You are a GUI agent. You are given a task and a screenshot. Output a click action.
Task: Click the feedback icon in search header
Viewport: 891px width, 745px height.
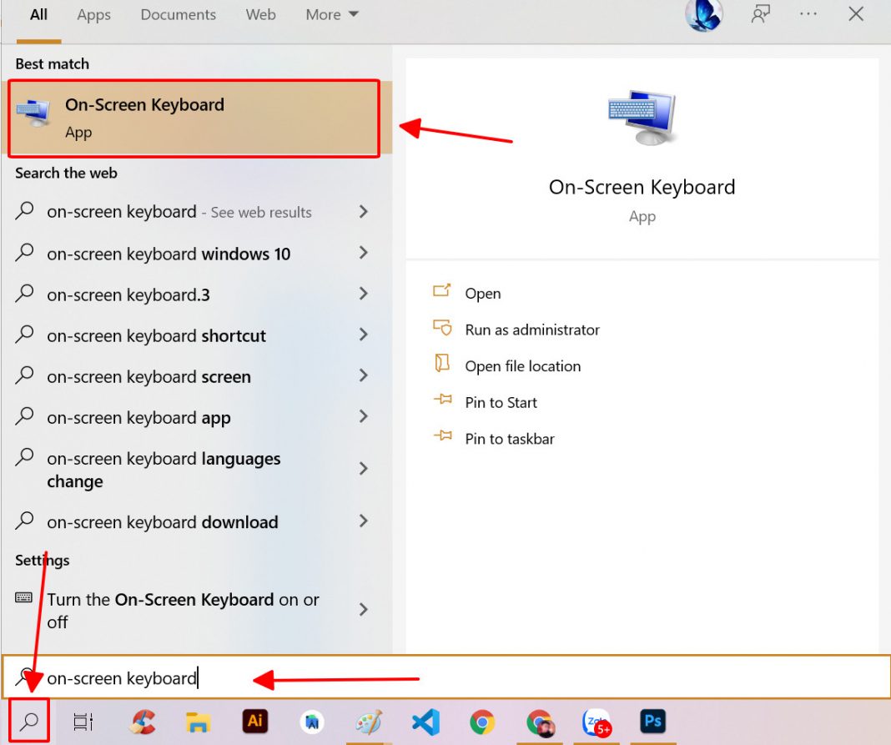click(x=760, y=14)
